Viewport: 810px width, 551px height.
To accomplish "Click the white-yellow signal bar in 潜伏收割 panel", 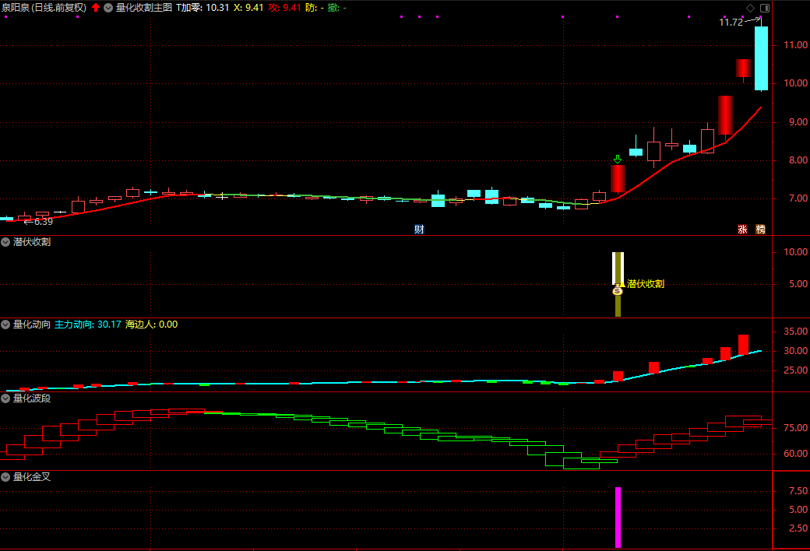I will point(618,284).
